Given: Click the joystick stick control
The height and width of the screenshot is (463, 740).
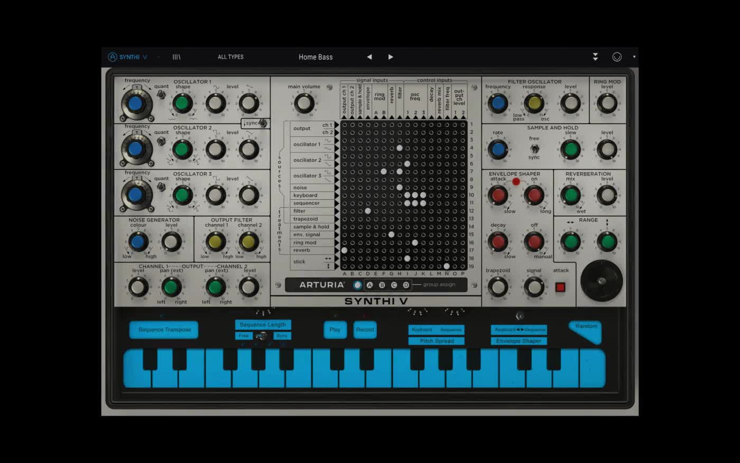Looking at the screenshot, I should click(x=602, y=282).
